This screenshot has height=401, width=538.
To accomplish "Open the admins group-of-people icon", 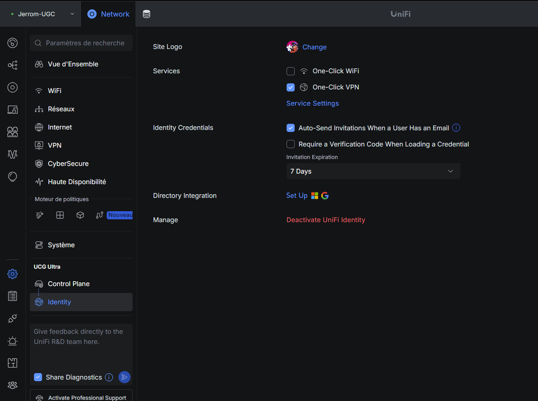I will point(13,385).
